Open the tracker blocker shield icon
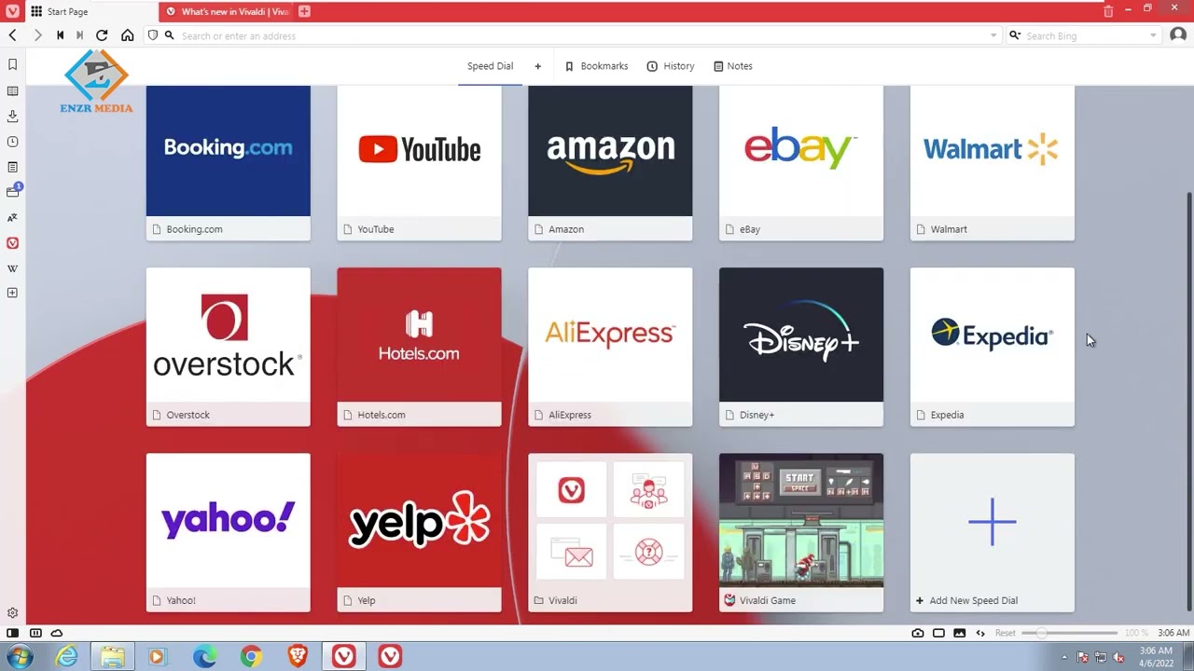This screenshot has width=1194, height=671. click(x=153, y=35)
